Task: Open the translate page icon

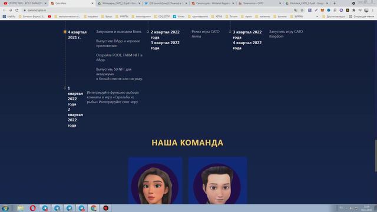Action: [296, 11]
